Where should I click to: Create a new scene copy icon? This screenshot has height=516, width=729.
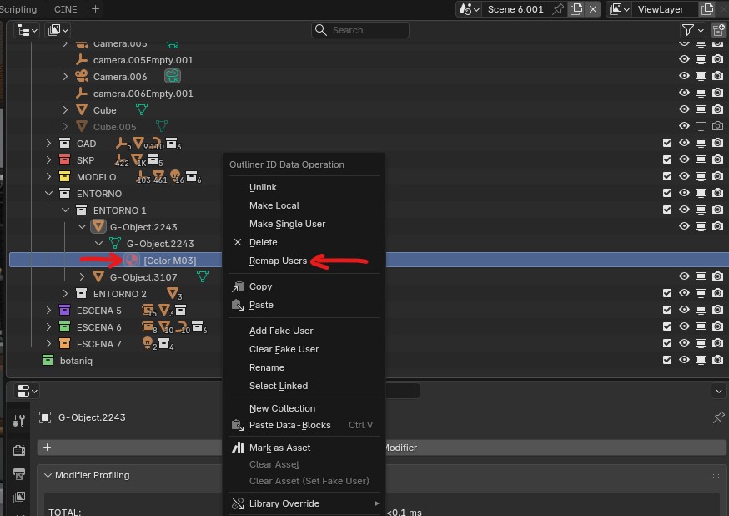[576, 9]
